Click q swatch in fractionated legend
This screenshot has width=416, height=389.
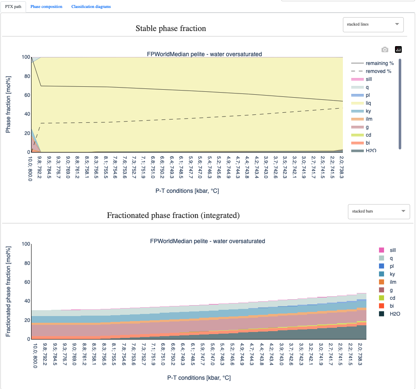382,258
